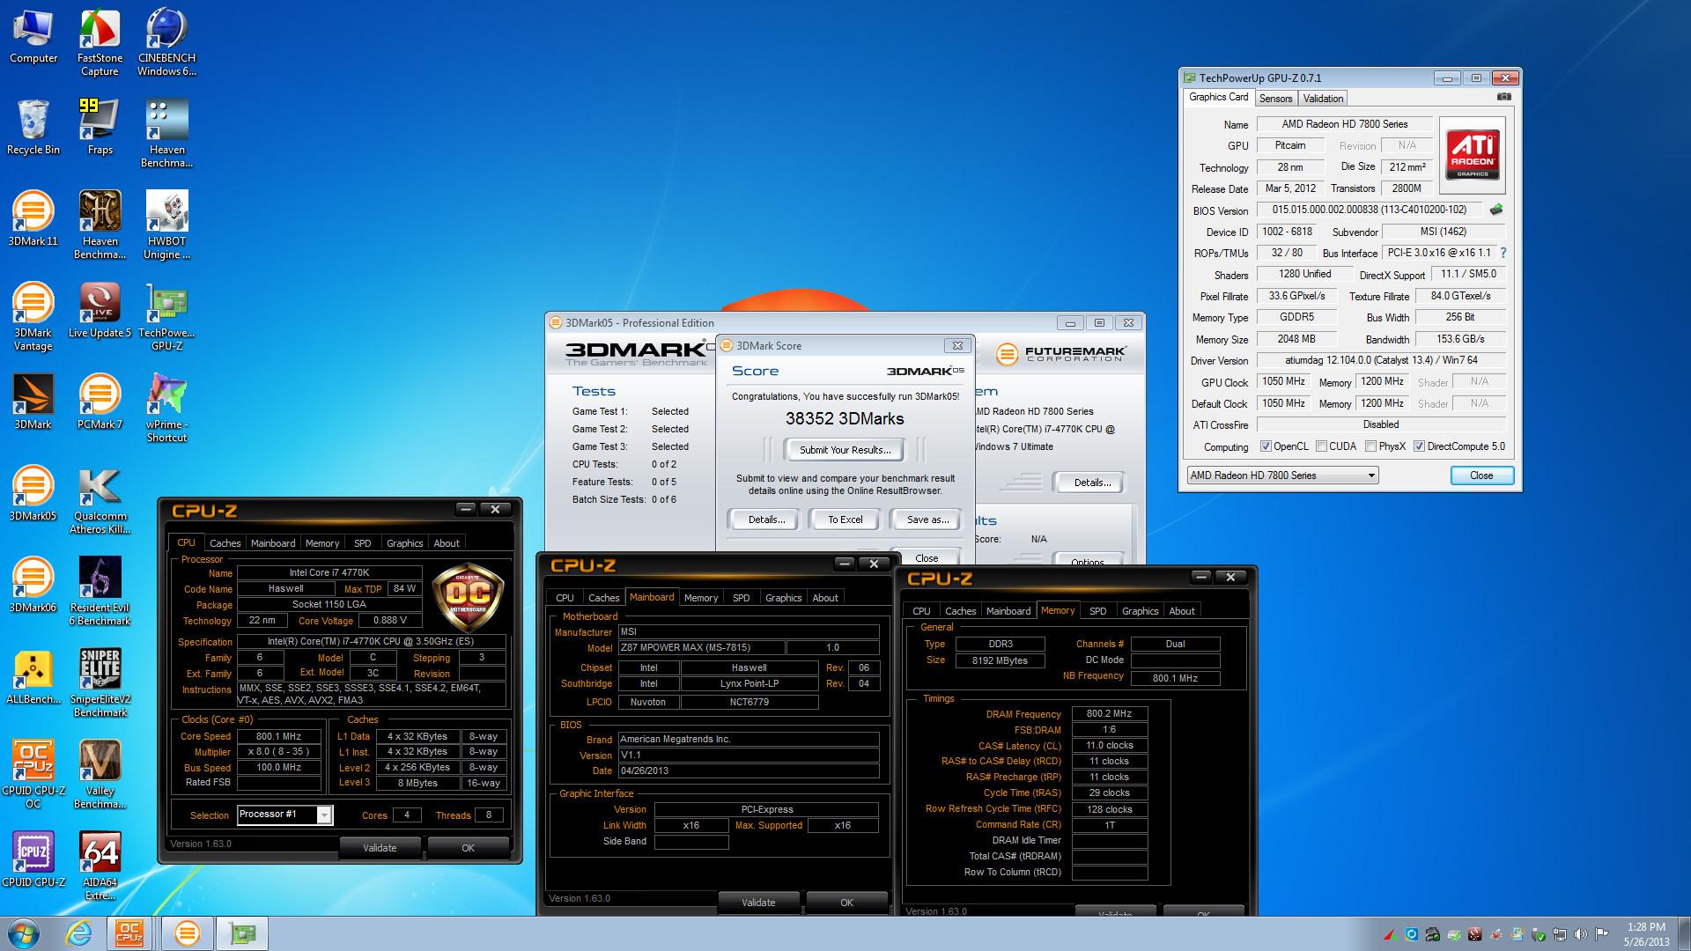Launch Live Update 5 shortcut
Screen dimensions: 1691x951
pyautogui.click(x=100, y=311)
